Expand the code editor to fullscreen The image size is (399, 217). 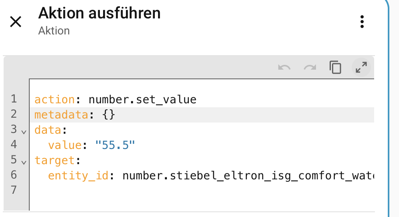click(x=361, y=67)
